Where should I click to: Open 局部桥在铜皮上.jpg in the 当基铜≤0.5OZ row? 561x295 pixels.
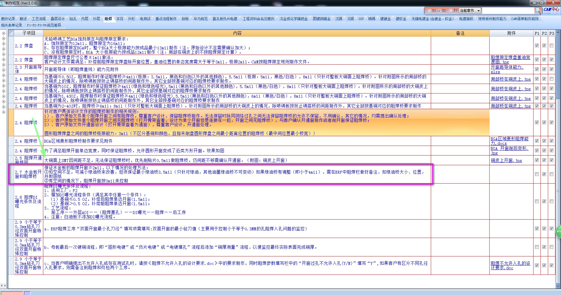(x=511, y=79)
